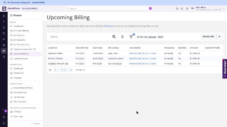
Task: Collapse the Payments Hub section chevron
Action: (40, 65)
